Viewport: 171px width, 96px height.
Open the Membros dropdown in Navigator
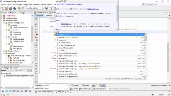[16, 71]
